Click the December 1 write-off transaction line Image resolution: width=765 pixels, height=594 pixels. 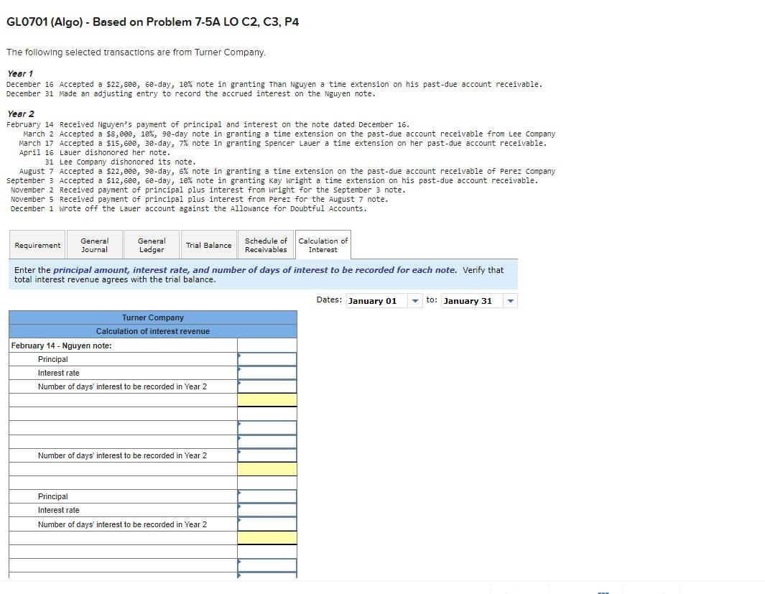[188, 208]
